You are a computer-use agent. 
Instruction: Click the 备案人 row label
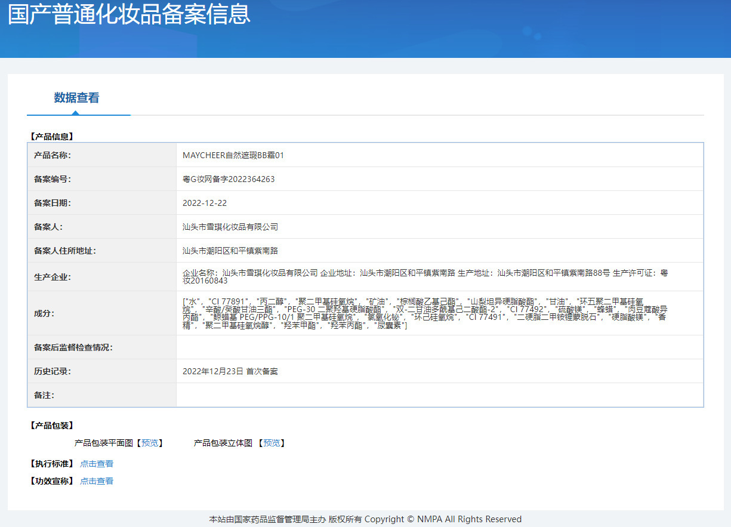click(x=48, y=227)
